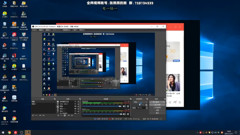Image resolution: width=240 pixels, height=135 pixels.
Task: Toggle lock on 图像 source
Action: [x=78, y=106]
